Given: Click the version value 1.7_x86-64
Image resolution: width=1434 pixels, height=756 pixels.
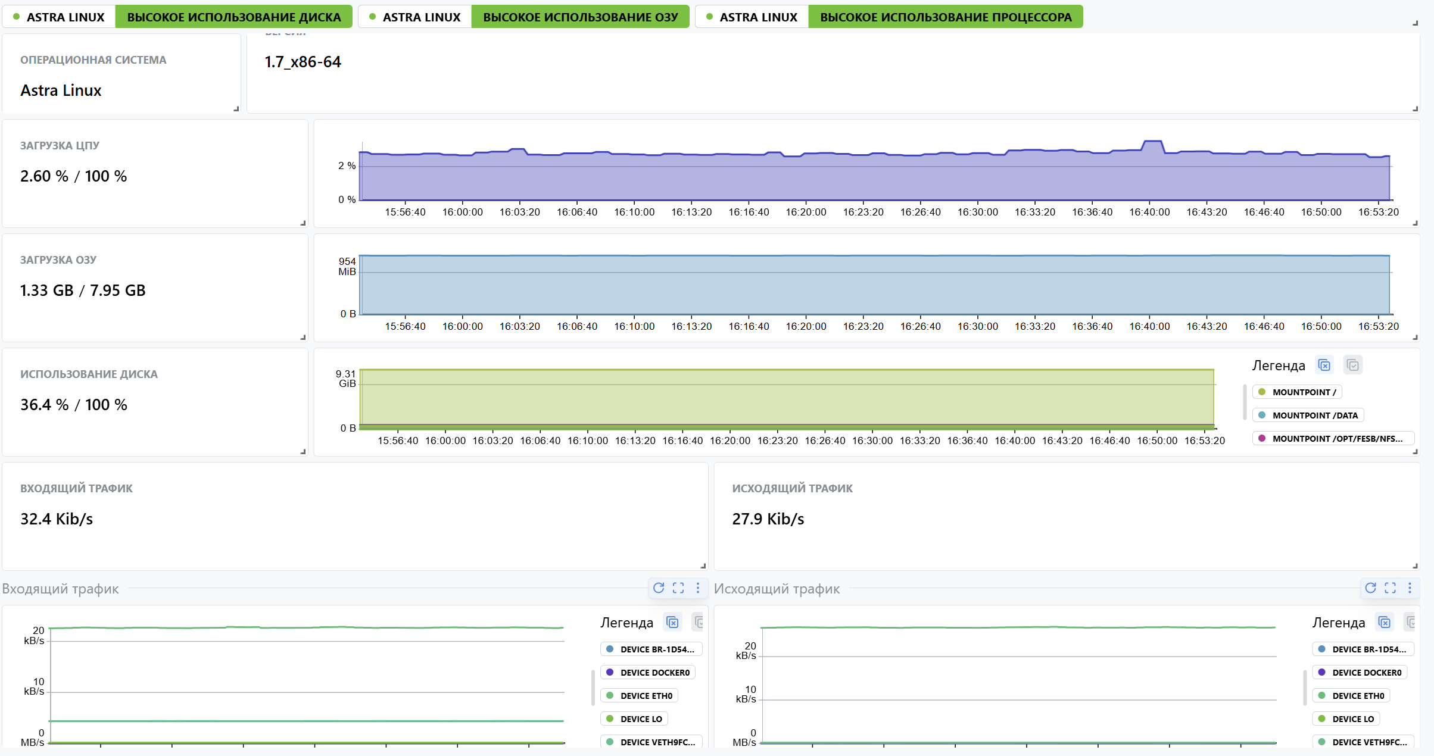Looking at the screenshot, I should pyautogui.click(x=303, y=62).
